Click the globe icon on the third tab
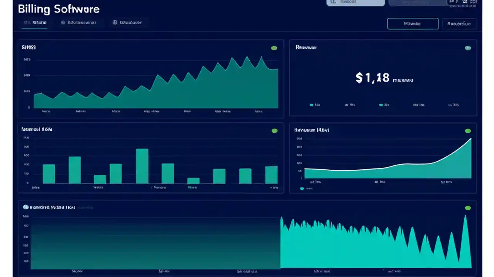 (114, 22)
